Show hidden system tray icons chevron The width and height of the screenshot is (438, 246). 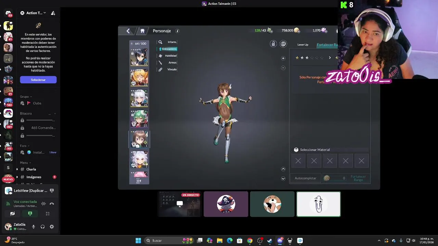(x=379, y=241)
